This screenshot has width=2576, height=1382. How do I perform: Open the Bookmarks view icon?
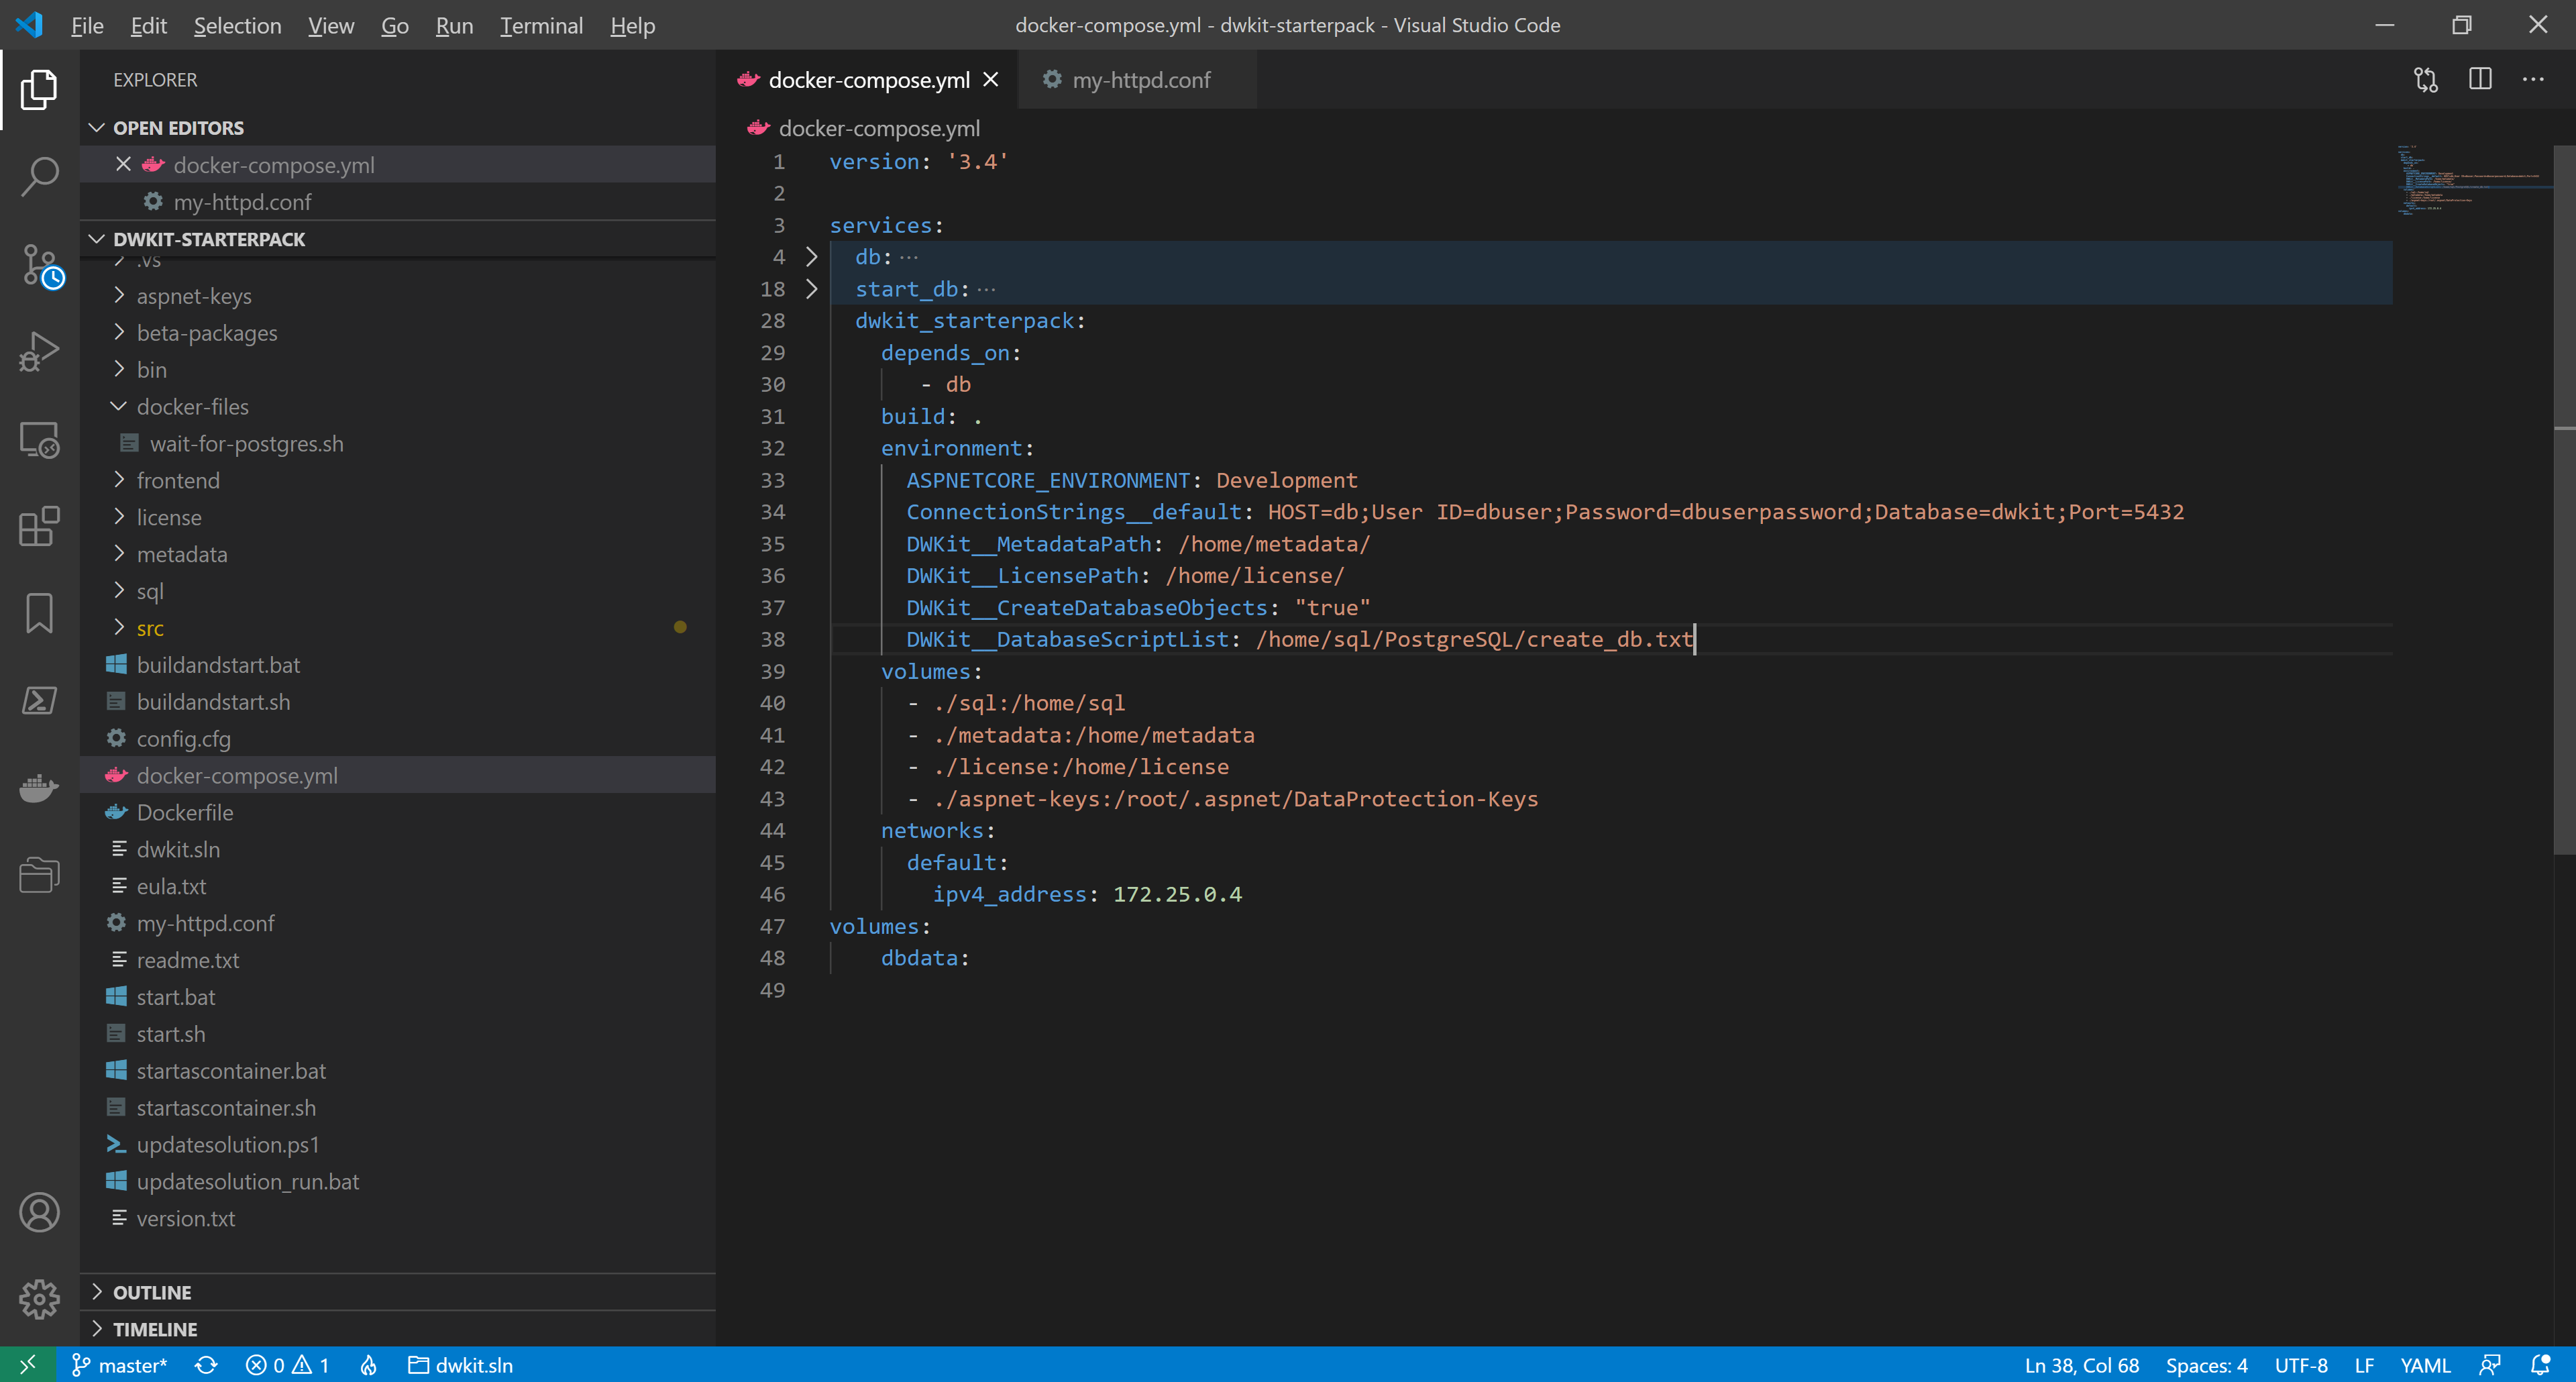tap(39, 613)
